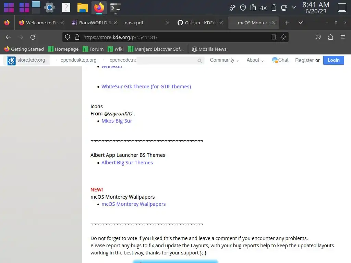Click the search magnifier icon
351x263 pixels.
(x=200, y=61)
